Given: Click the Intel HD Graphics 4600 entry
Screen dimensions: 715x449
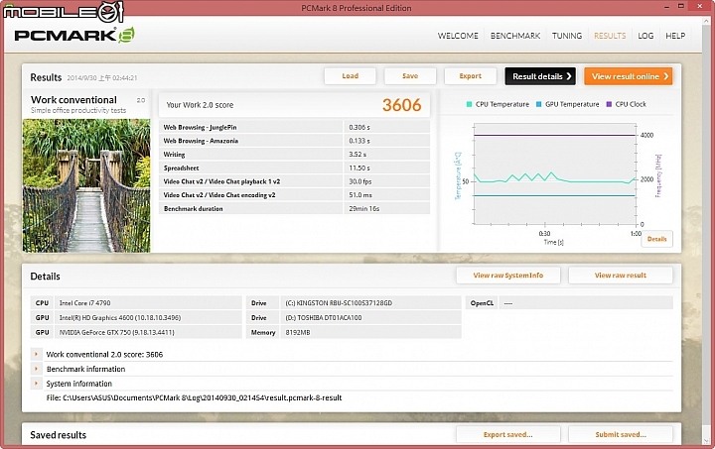Looking at the screenshot, I should pos(148,317).
